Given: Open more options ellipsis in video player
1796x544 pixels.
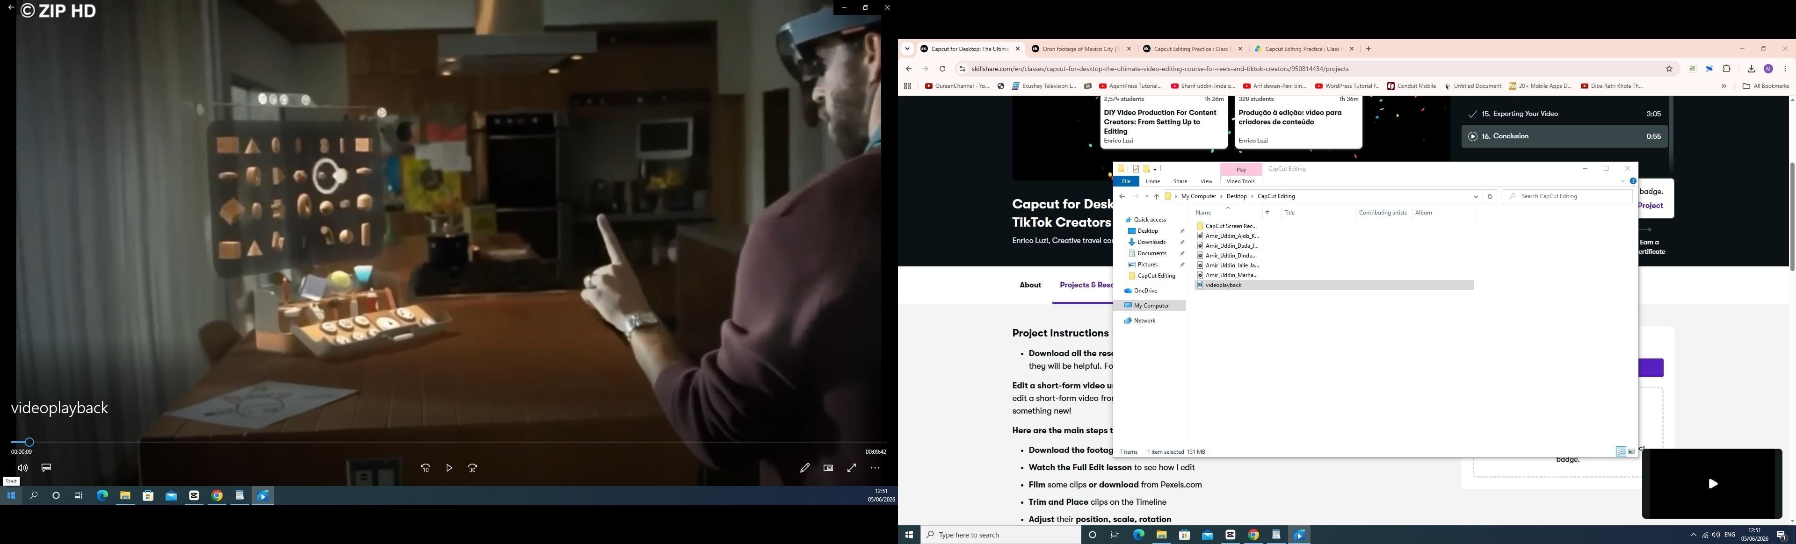Looking at the screenshot, I should pos(875,468).
